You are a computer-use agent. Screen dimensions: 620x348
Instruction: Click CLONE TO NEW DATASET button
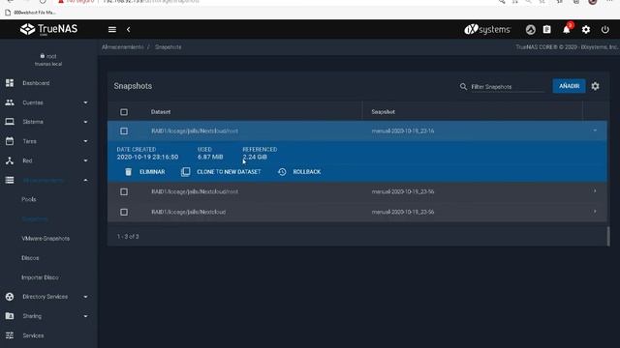point(222,172)
